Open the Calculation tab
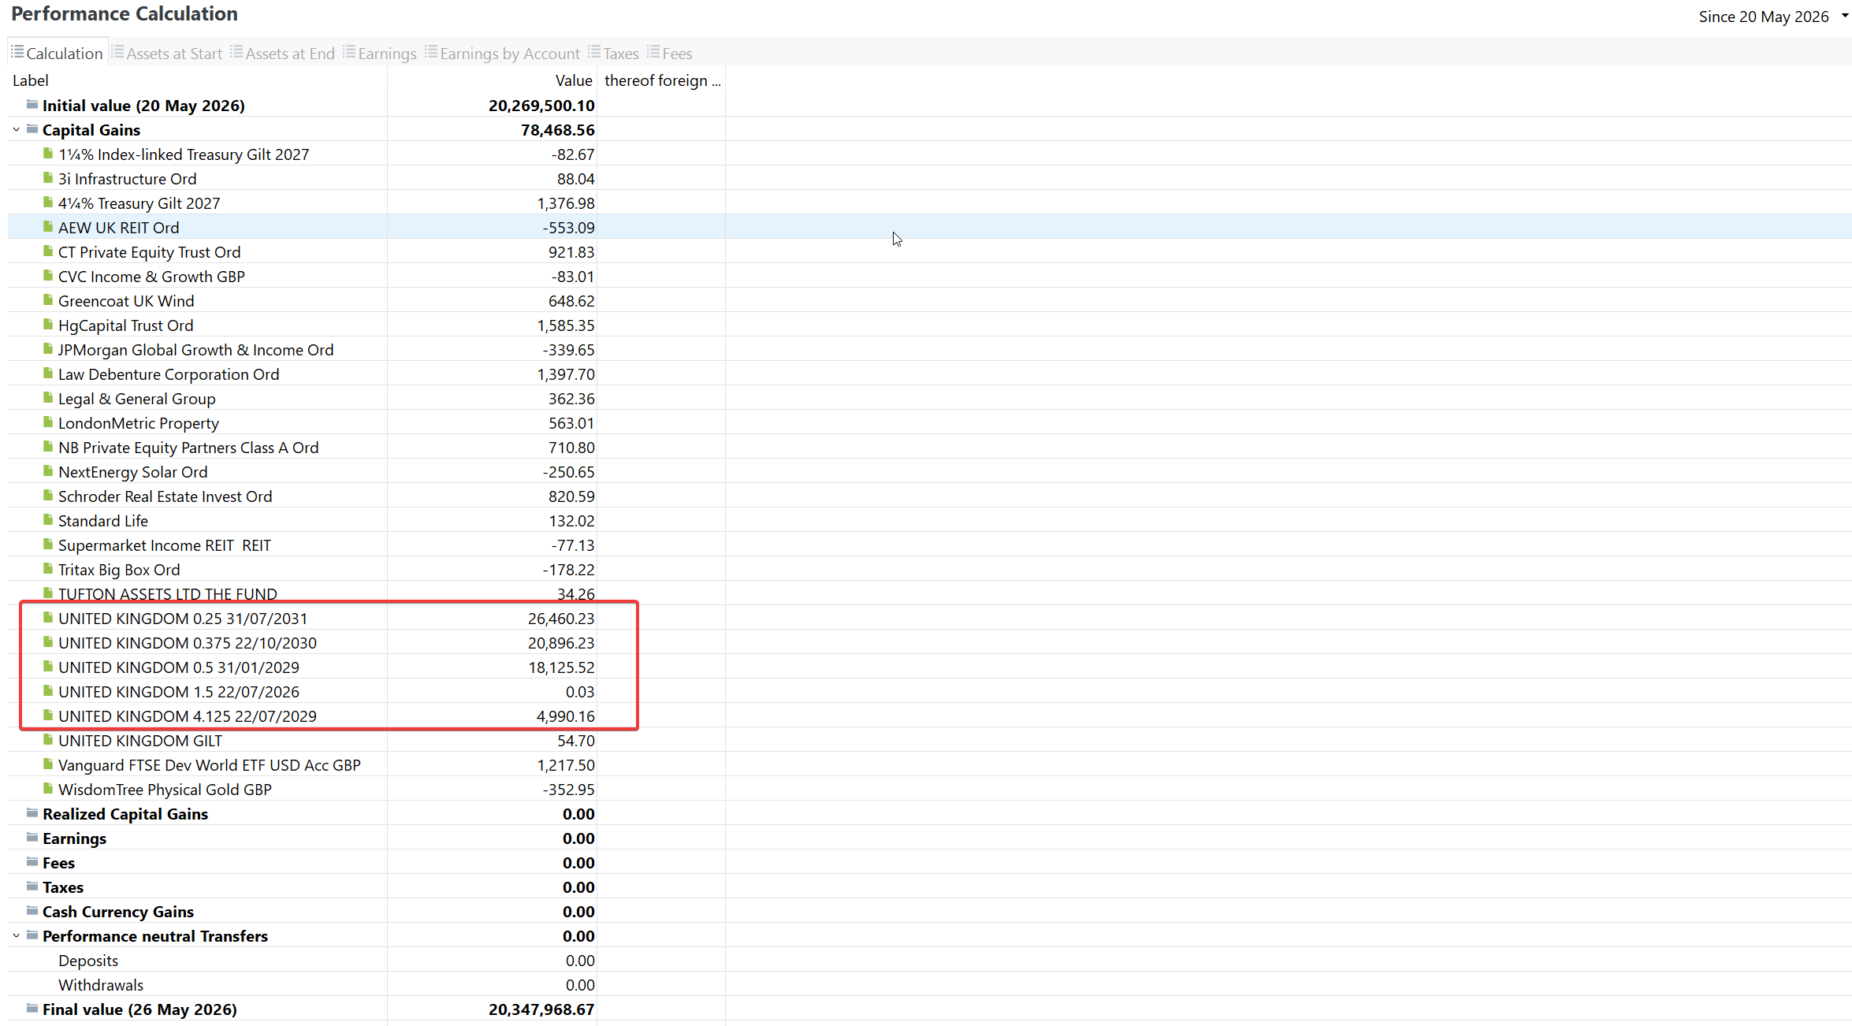The width and height of the screenshot is (1852, 1026). [57, 54]
